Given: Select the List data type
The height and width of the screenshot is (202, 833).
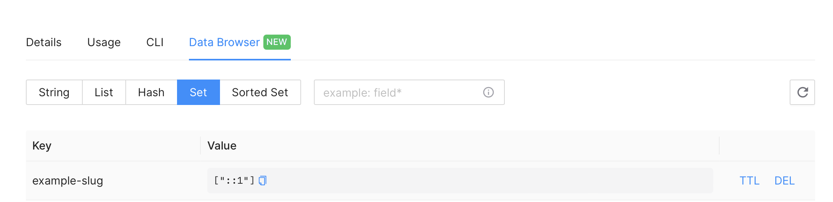Looking at the screenshot, I should 104,92.
